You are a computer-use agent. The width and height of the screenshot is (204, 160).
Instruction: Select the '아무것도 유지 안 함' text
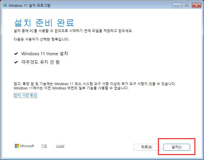click(40, 62)
